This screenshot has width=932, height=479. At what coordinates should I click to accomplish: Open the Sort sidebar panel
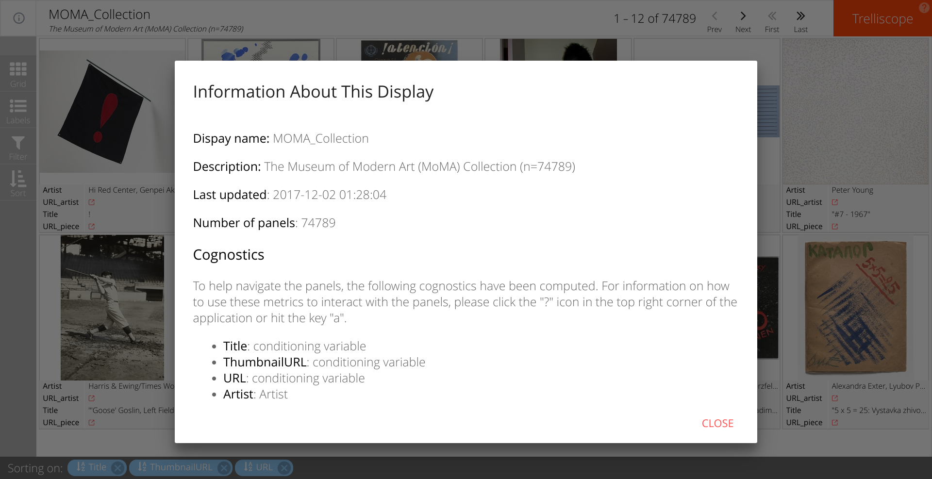18,183
